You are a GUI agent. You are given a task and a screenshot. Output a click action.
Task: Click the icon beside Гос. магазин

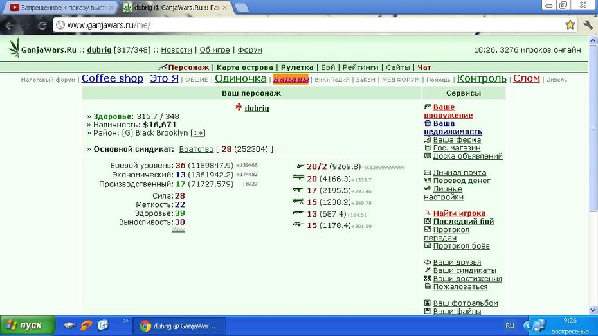pyautogui.click(x=428, y=147)
